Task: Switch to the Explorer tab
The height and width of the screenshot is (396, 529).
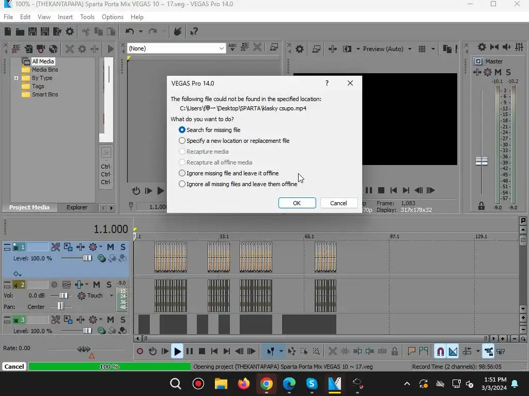Action: point(77,207)
